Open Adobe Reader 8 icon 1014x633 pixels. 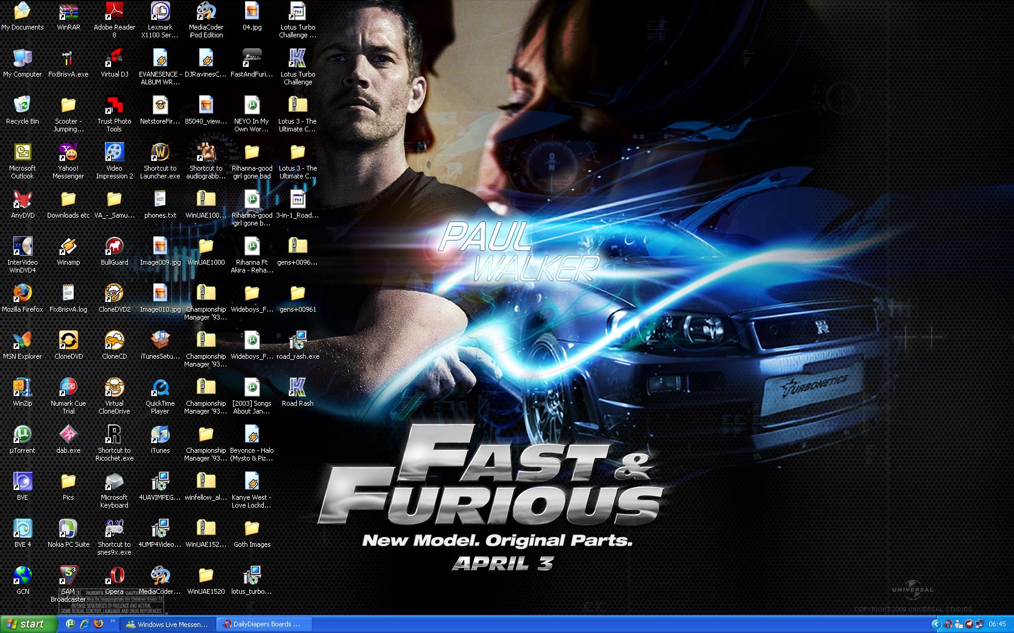click(114, 20)
